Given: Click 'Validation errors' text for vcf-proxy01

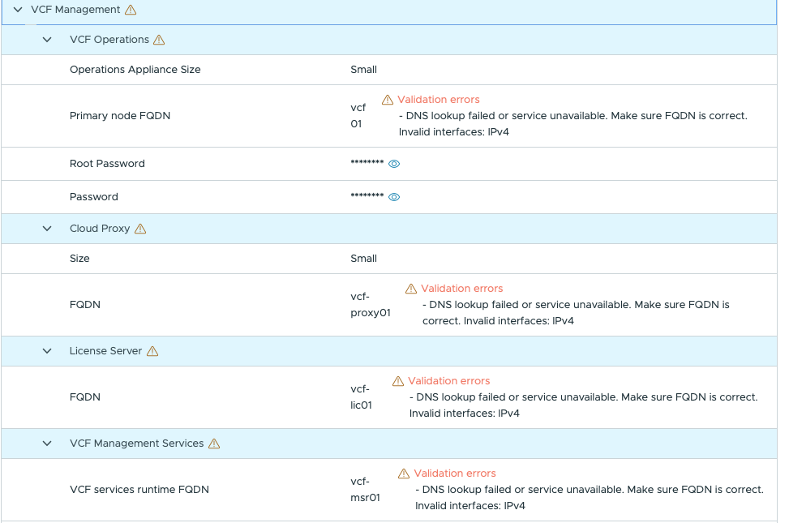Looking at the screenshot, I should tap(462, 289).
